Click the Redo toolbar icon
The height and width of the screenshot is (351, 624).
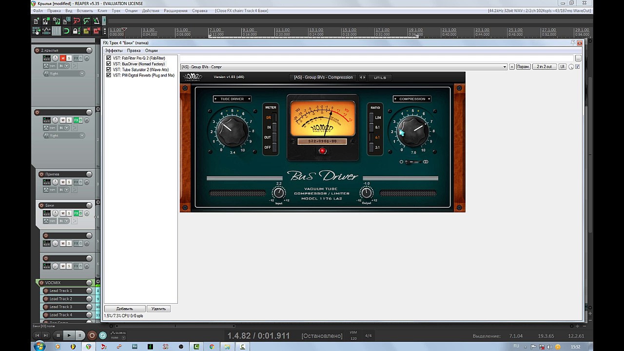[x=87, y=21]
